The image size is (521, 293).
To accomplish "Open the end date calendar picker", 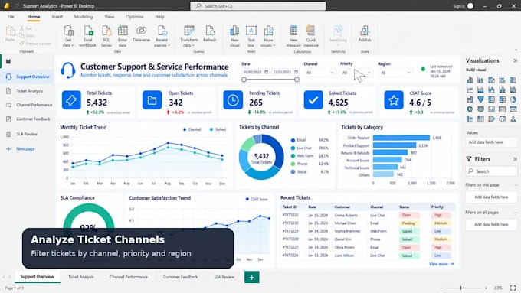I will pyautogui.click(x=296, y=72).
